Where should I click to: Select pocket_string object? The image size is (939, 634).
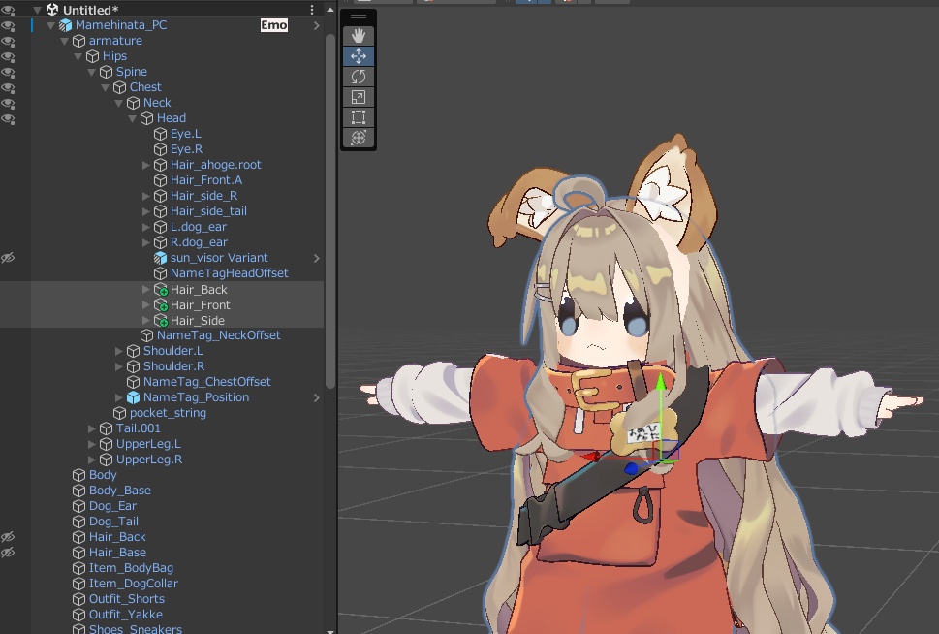tap(168, 413)
